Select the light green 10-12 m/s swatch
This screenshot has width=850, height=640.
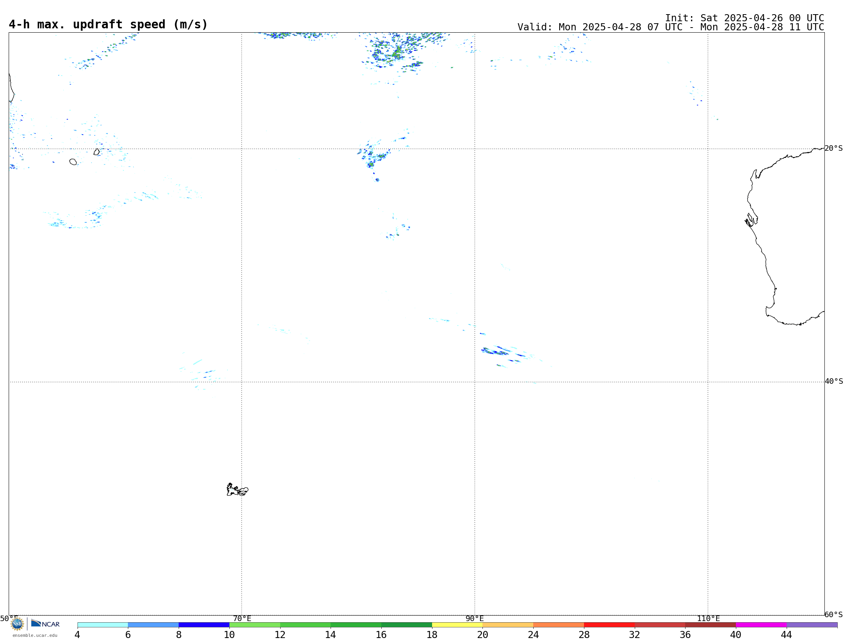255,625
